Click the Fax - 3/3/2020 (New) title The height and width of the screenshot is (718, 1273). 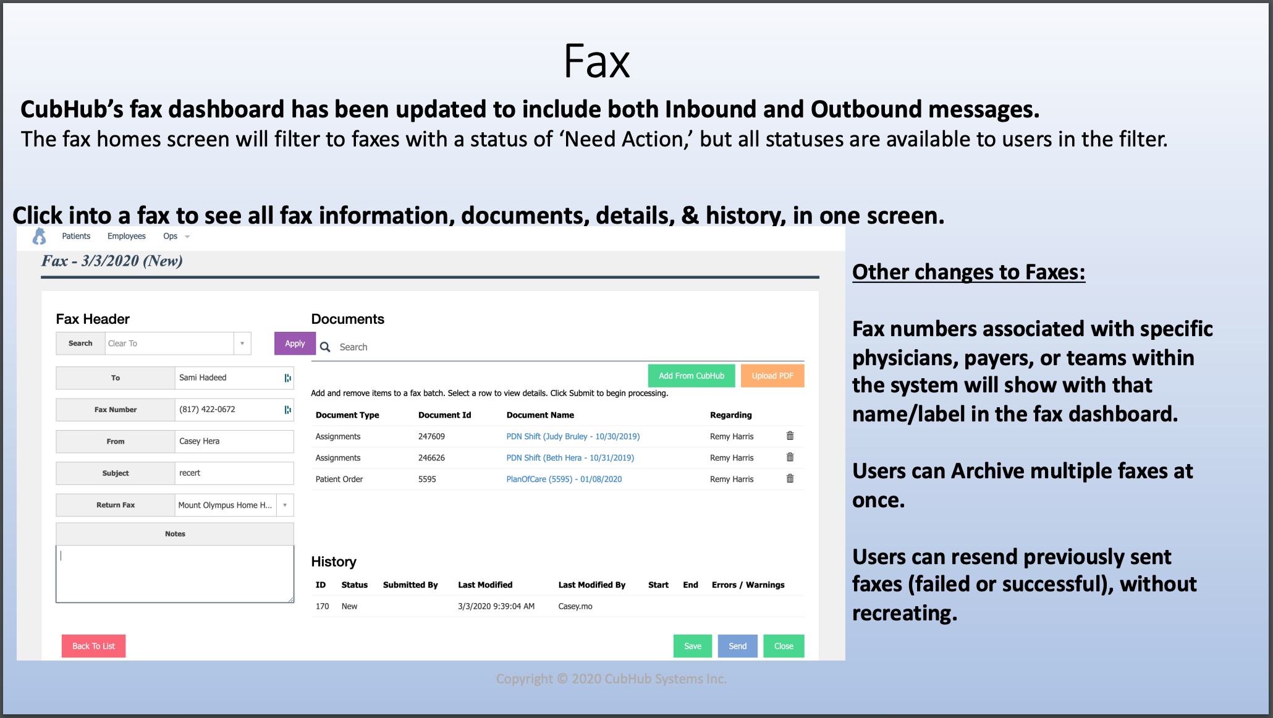pyautogui.click(x=112, y=261)
